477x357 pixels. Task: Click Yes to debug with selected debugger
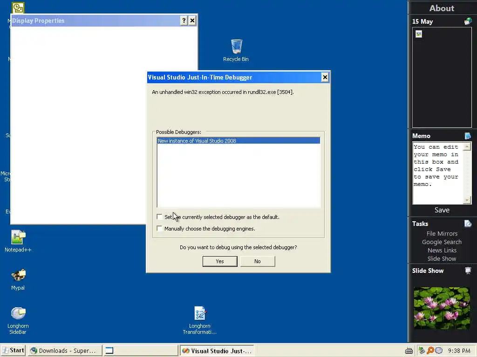220,261
